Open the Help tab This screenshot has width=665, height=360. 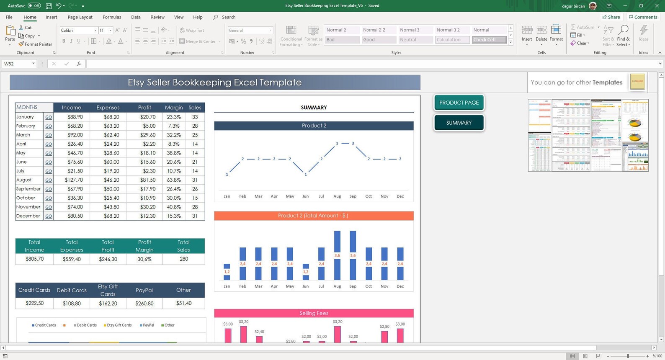click(x=198, y=17)
